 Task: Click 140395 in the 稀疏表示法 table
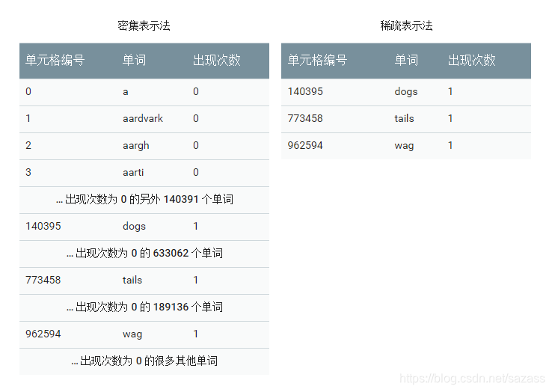[x=305, y=91]
